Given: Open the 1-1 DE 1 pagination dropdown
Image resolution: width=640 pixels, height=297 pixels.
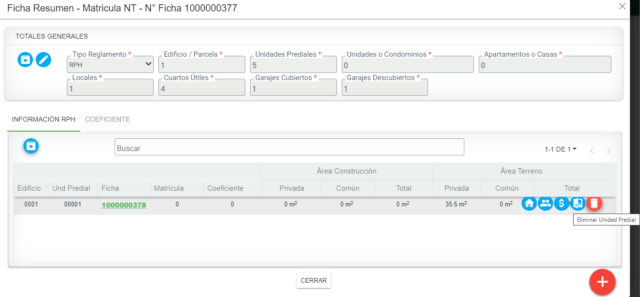Looking at the screenshot, I should pyautogui.click(x=560, y=149).
